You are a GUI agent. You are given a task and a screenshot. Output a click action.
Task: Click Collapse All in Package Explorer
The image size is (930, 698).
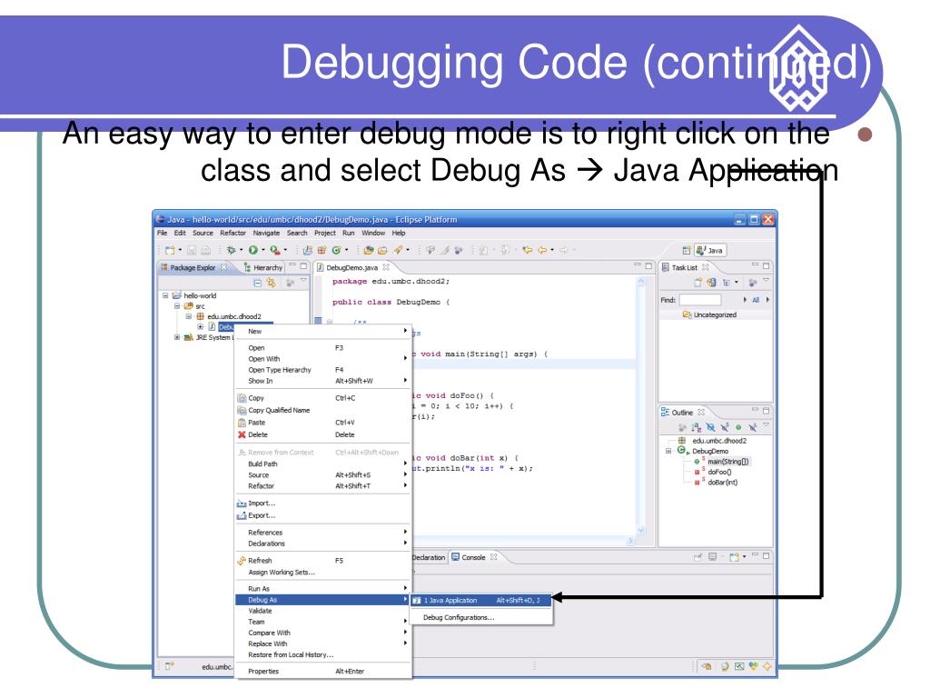pos(257,284)
